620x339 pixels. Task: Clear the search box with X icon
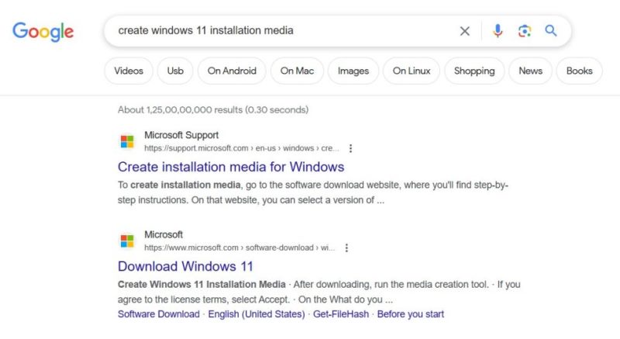tap(465, 31)
